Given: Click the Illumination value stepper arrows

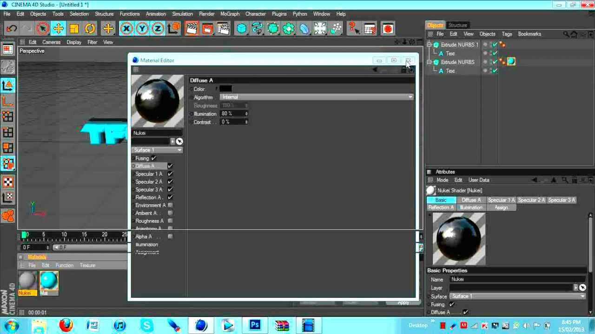Looking at the screenshot, I should [x=246, y=114].
